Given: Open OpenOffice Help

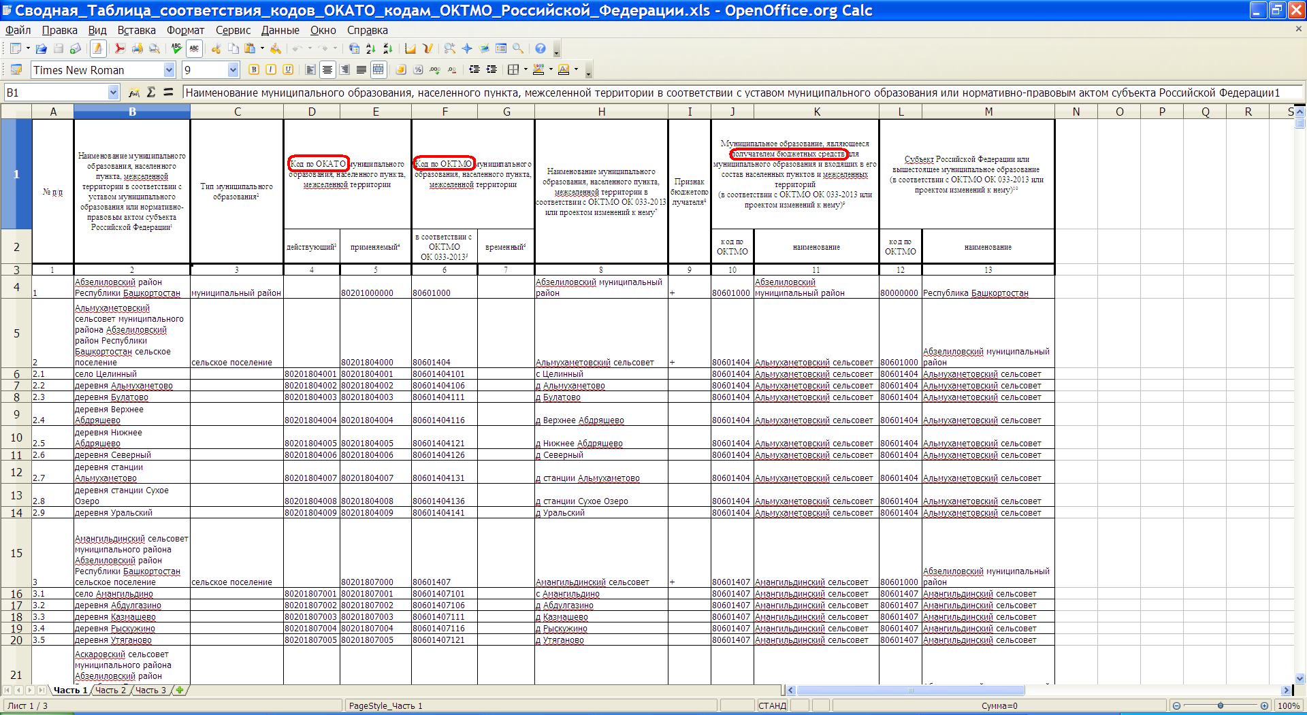Looking at the screenshot, I should pos(540,48).
